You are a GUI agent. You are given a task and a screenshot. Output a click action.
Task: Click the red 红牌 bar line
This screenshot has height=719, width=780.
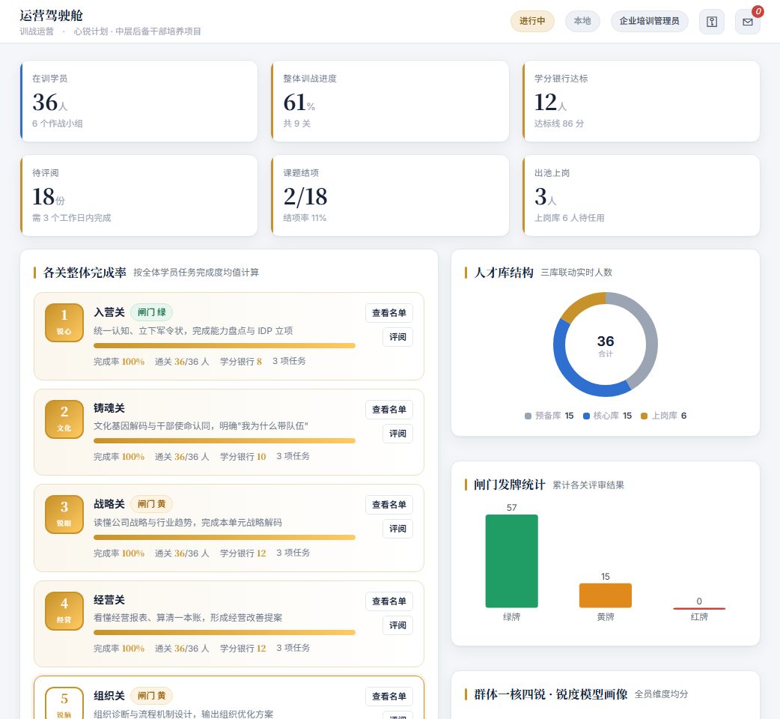699,608
